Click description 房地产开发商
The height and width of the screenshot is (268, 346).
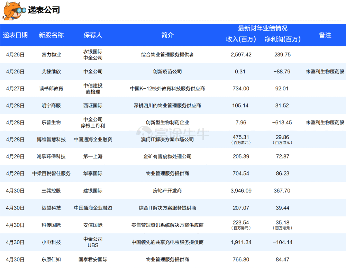(x=167, y=191)
